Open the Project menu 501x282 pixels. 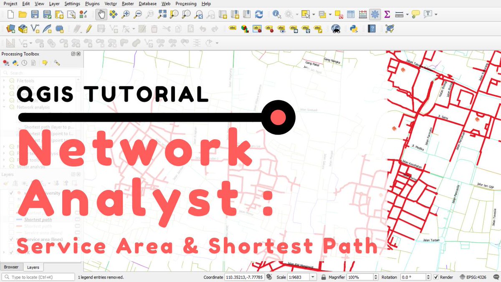[10, 3]
